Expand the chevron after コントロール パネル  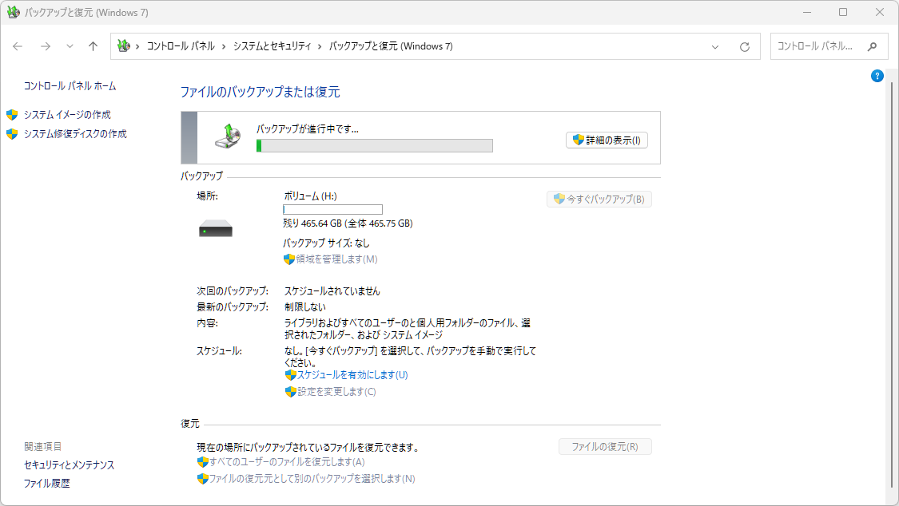224,46
